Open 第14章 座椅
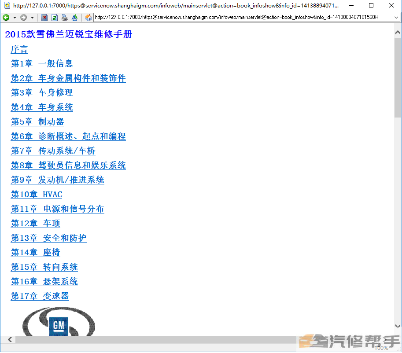 coord(35,253)
